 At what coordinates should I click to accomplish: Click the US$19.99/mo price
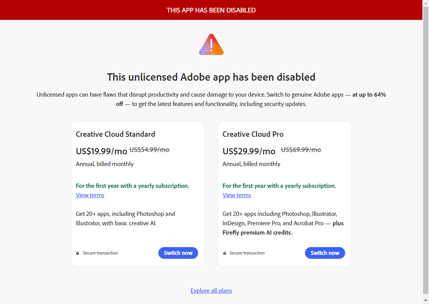point(101,151)
